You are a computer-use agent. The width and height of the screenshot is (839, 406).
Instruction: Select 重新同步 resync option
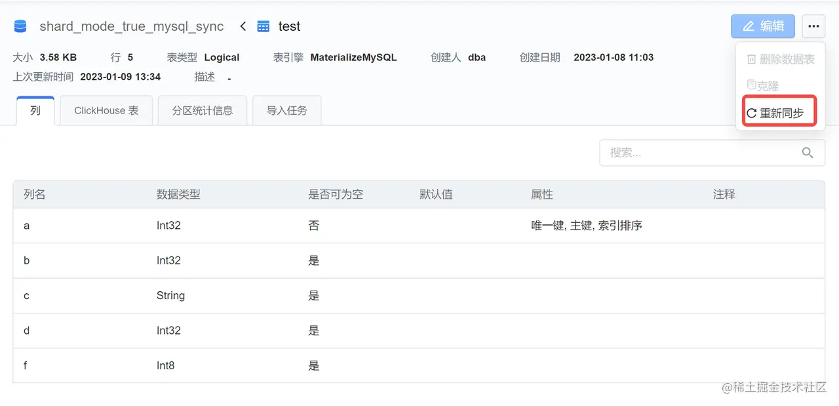coord(779,113)
